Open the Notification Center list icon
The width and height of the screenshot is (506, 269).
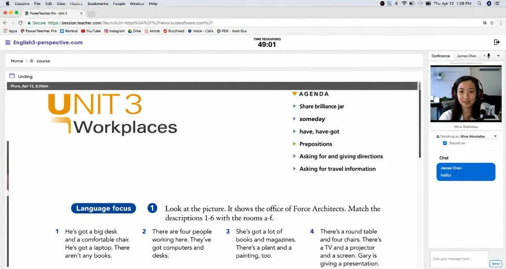[497, 3]
